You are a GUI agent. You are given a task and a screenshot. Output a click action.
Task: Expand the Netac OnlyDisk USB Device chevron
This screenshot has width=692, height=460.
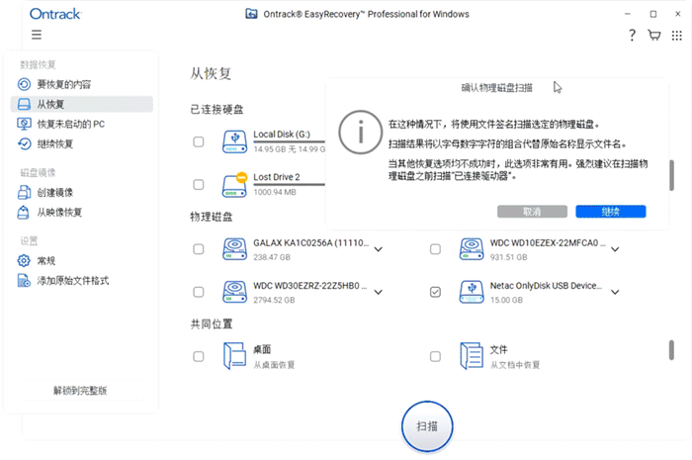615,292
